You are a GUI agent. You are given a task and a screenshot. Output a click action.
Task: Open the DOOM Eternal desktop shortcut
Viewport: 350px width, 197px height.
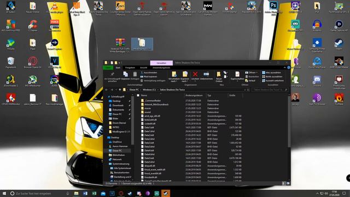pyautogui.click(x=230, y=7)
